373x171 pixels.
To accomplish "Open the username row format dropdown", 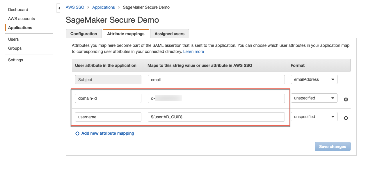I will [x=314, y=117].
